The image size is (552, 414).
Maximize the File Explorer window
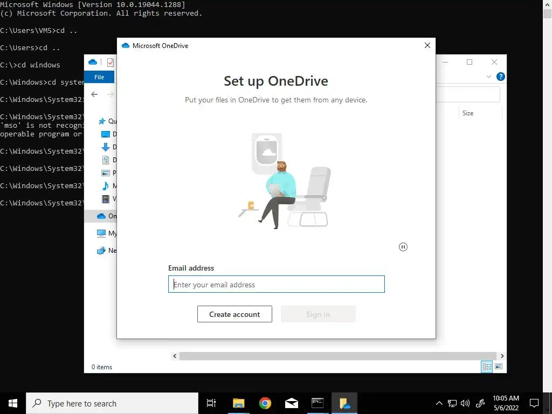[x=470, y=62]
